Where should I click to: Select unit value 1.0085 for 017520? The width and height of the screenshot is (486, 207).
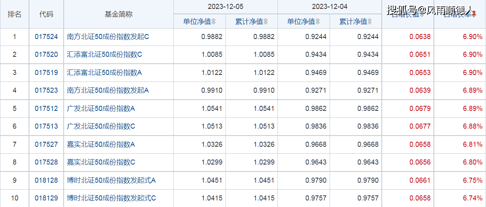212,55
